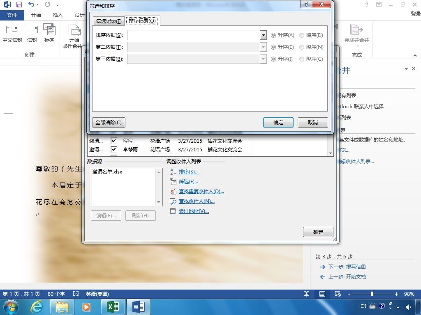Collapse the ribbon with the chevron
This screenshot has width=421, height=315.
click(415, 55)
